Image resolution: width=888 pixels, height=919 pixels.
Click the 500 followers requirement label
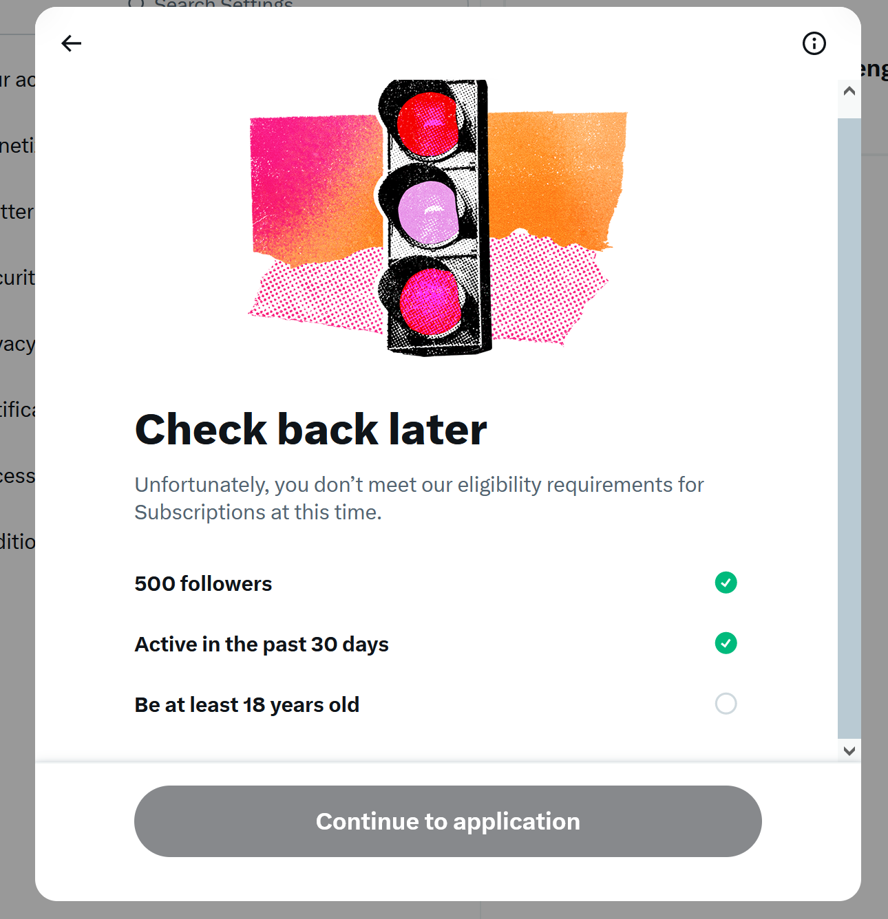click(203, 583)
